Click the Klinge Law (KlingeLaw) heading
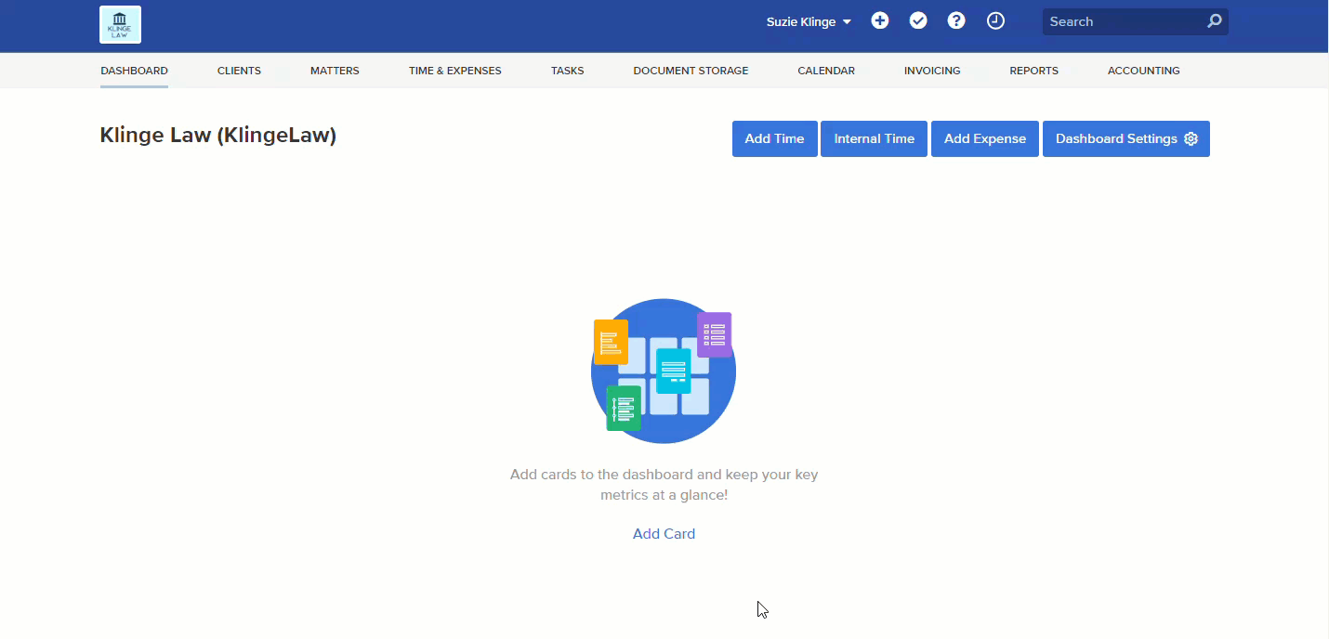The image size is (1329, 639). click(x=217, y=136)
